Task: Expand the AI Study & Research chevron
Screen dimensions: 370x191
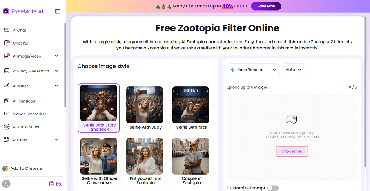Action: click(x=56, y=71)
